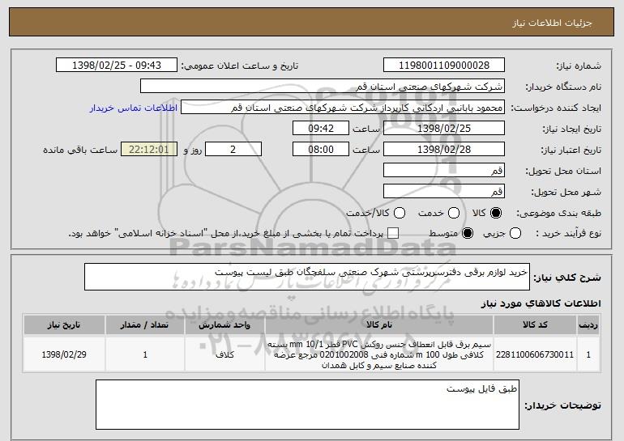Image resolution: width=624 pixels, height=441 pixels.
Task: Click the creation time 09:42 field
Action: [x=321, y=129]
